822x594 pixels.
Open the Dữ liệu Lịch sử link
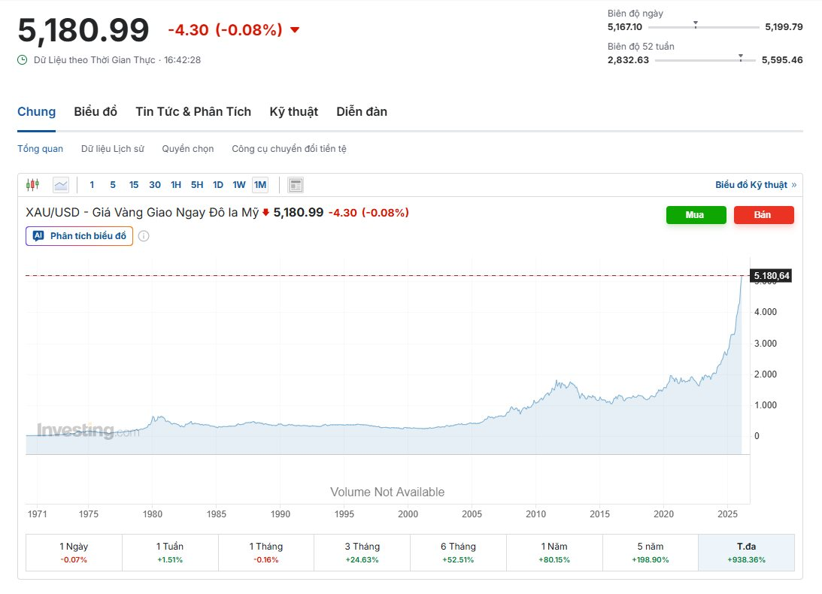[x=112, y=149]
